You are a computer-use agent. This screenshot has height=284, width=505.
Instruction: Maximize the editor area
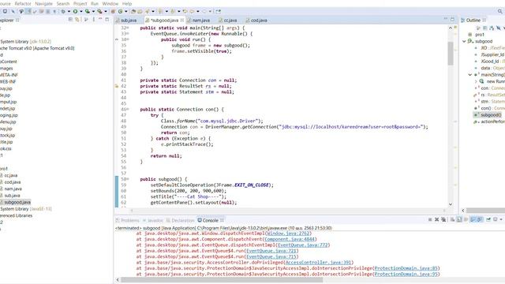[452, 19]
